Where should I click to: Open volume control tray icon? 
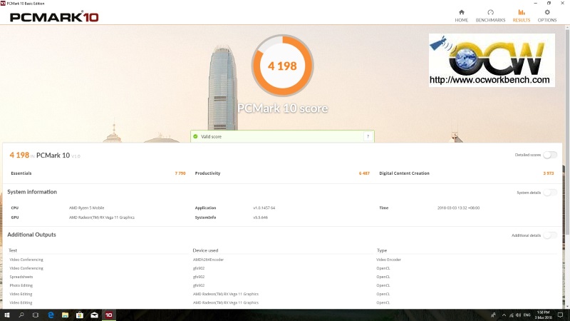[519, 315]
